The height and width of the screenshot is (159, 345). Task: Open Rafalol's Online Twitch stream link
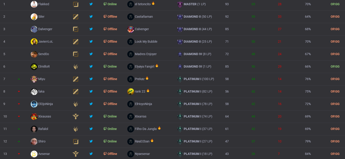click(110, 129)
